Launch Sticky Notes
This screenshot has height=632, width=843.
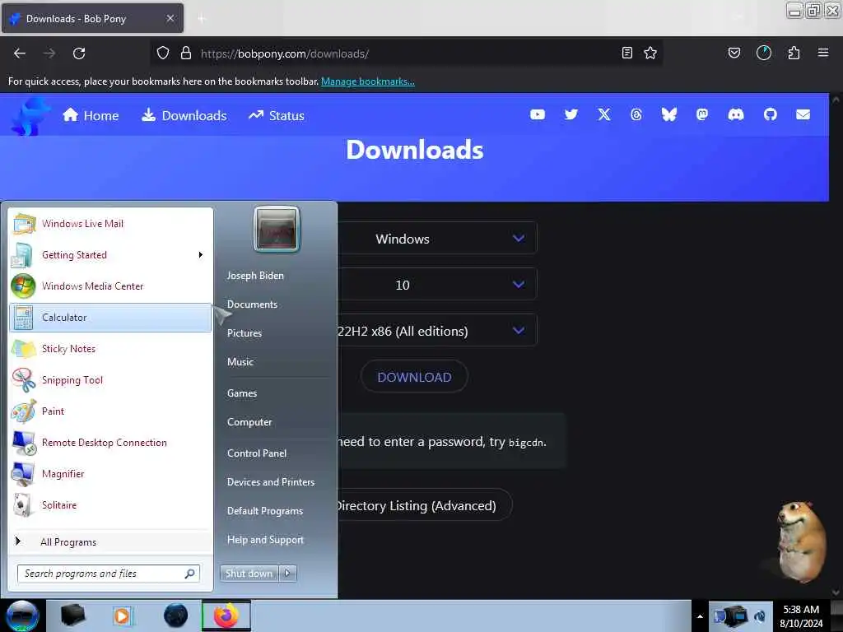point(111,349)
